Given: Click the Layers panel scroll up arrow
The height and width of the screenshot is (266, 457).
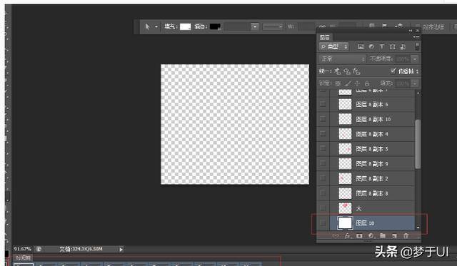Looking at the screenshot, I should pyautogui.click(x=418, y=93).
